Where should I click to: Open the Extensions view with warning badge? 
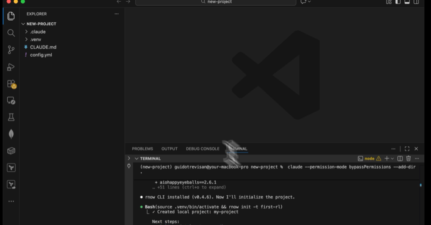(12, 84)
